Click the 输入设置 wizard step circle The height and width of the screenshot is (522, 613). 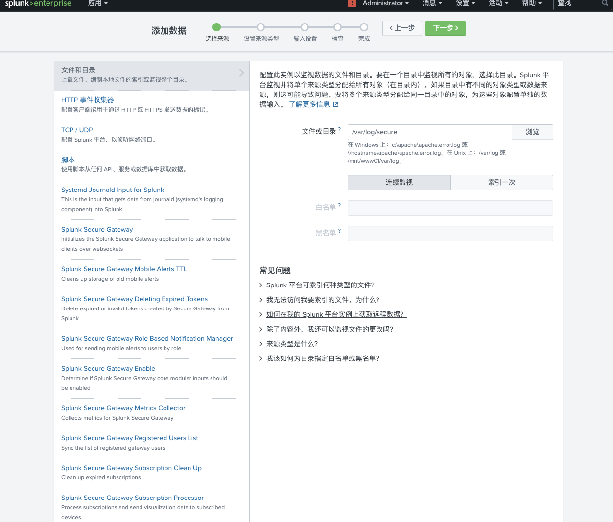point(305,27)
